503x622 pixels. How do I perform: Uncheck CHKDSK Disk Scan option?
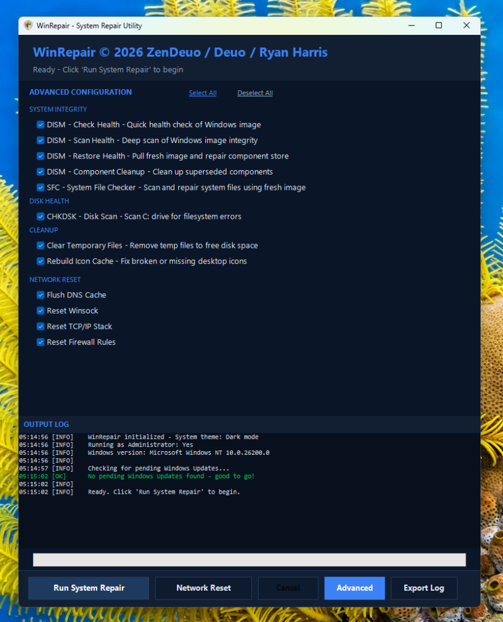coord(41,216)
